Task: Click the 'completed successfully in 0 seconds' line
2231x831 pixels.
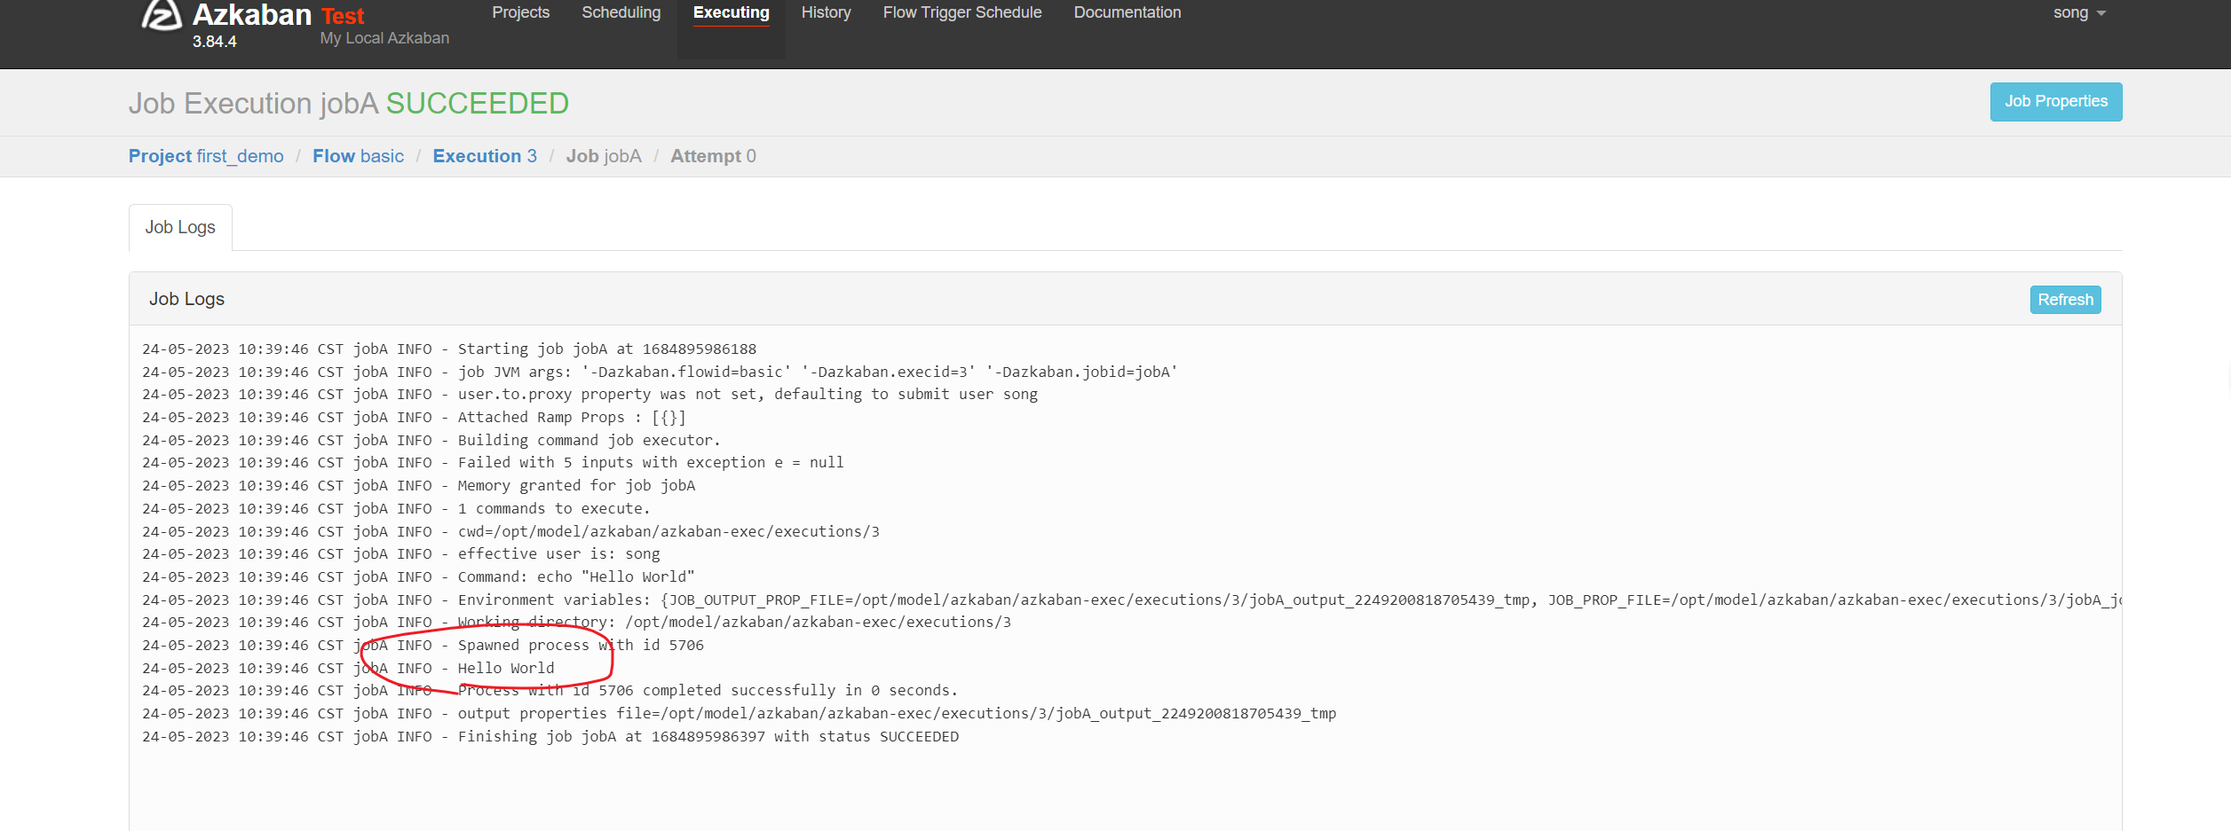Action: [550, 691]
